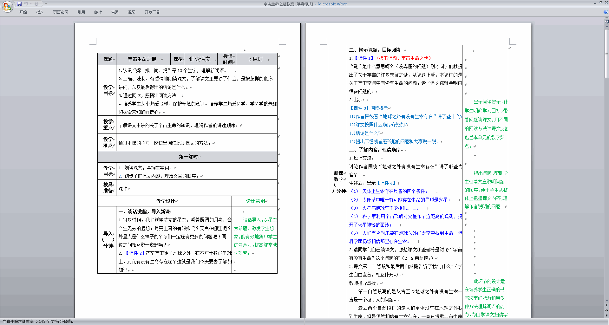
Task: Click the blue 【课件 2】 text
Action: [134, 253]
